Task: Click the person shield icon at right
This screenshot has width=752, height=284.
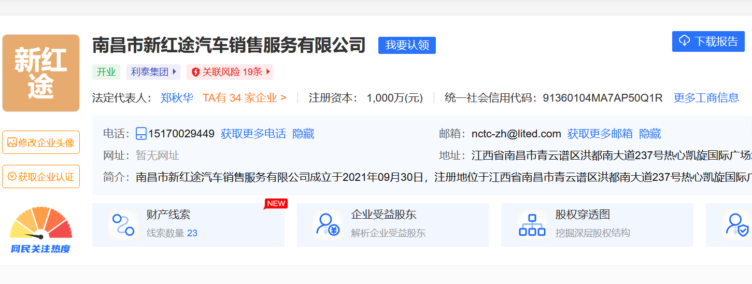Action: pyautogui.click(x=735, y=224)
